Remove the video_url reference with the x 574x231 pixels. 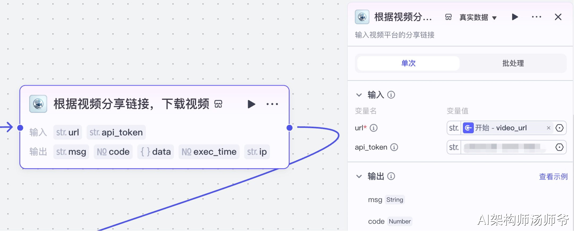[548, 128]
